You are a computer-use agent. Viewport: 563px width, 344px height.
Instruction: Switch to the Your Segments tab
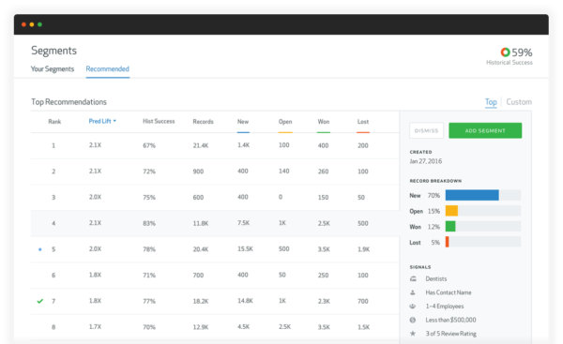click(x=53, y=68)
